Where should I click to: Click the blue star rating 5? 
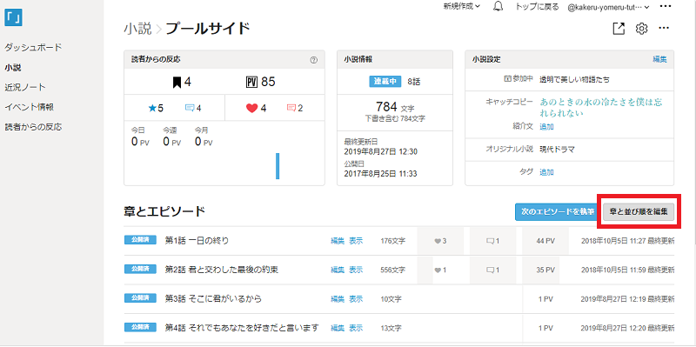click(x=156, y=108)
